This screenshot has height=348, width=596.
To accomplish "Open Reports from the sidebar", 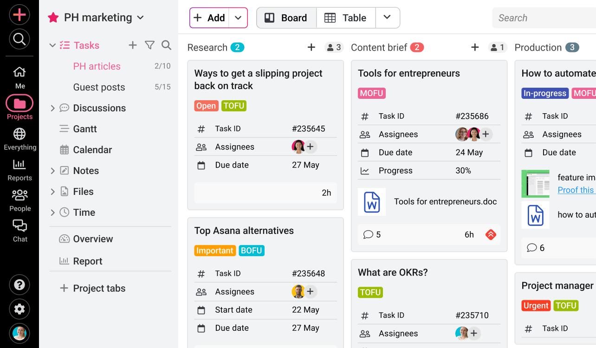I will click(x=19, y=165).
